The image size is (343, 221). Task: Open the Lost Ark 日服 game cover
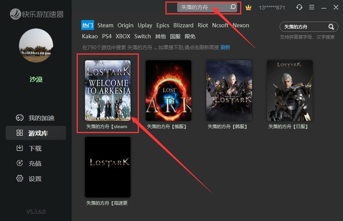[x=290, y=91]
